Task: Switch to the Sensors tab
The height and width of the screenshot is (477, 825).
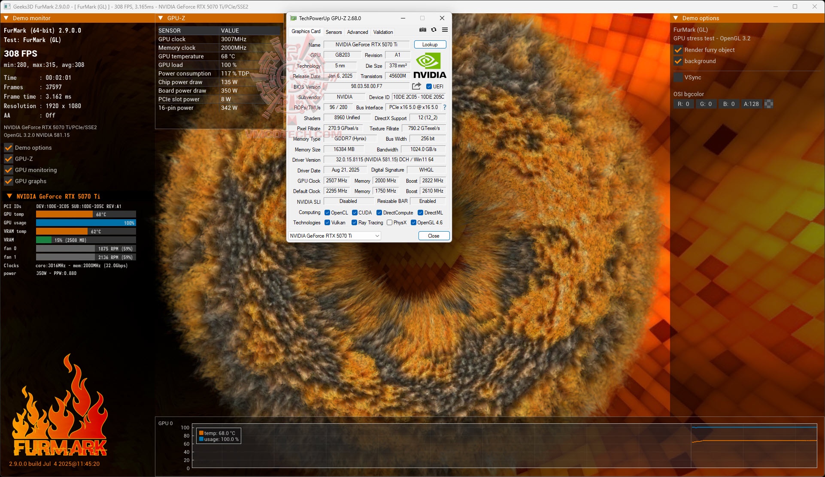Action: [x=334, y=32]
